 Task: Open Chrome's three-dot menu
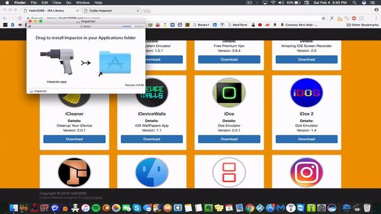376,18
